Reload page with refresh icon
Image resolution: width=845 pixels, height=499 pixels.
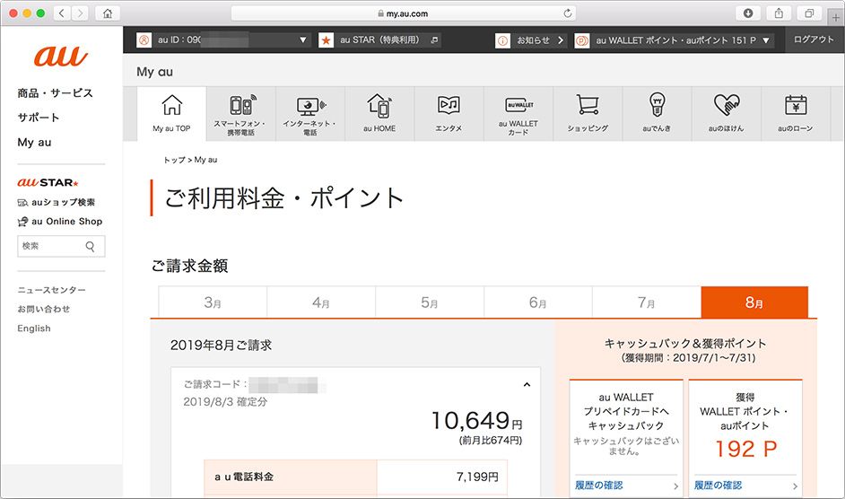click(x=568, y=13)
